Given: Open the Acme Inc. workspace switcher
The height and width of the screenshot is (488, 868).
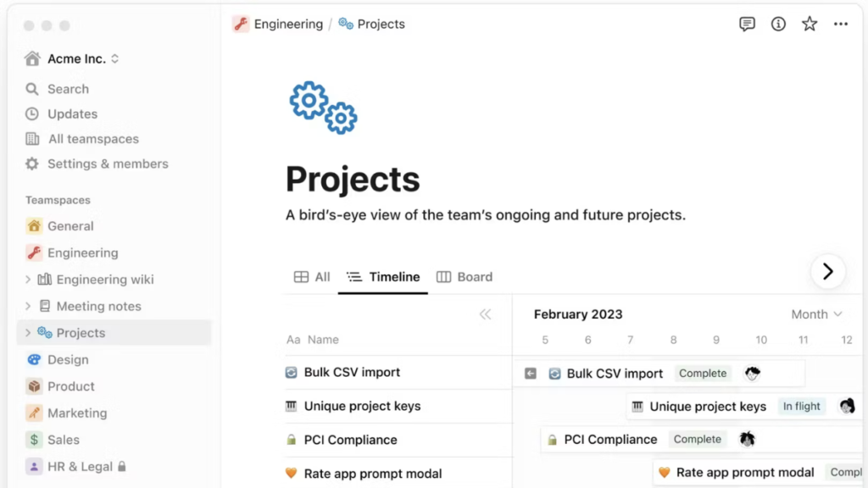Looking at the screenshot, I should 76,58.
